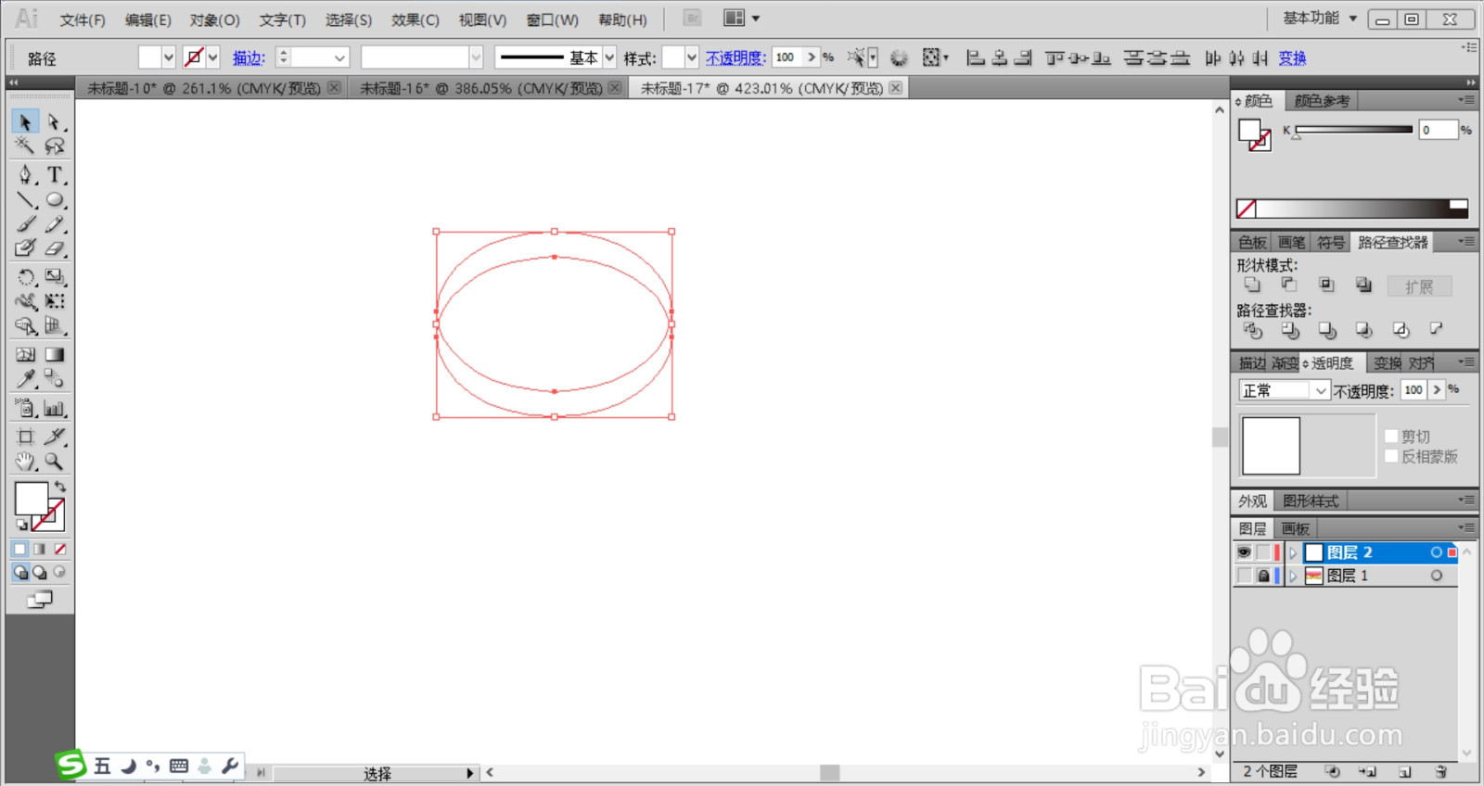The height and width of the screenshot is (786, 1484).
Task: Open the stroke weight dropdown
Action: coord(339,57)
